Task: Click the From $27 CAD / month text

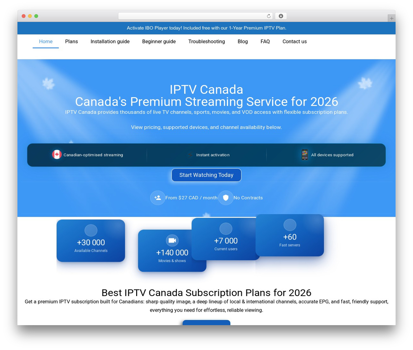Action: 191,198
